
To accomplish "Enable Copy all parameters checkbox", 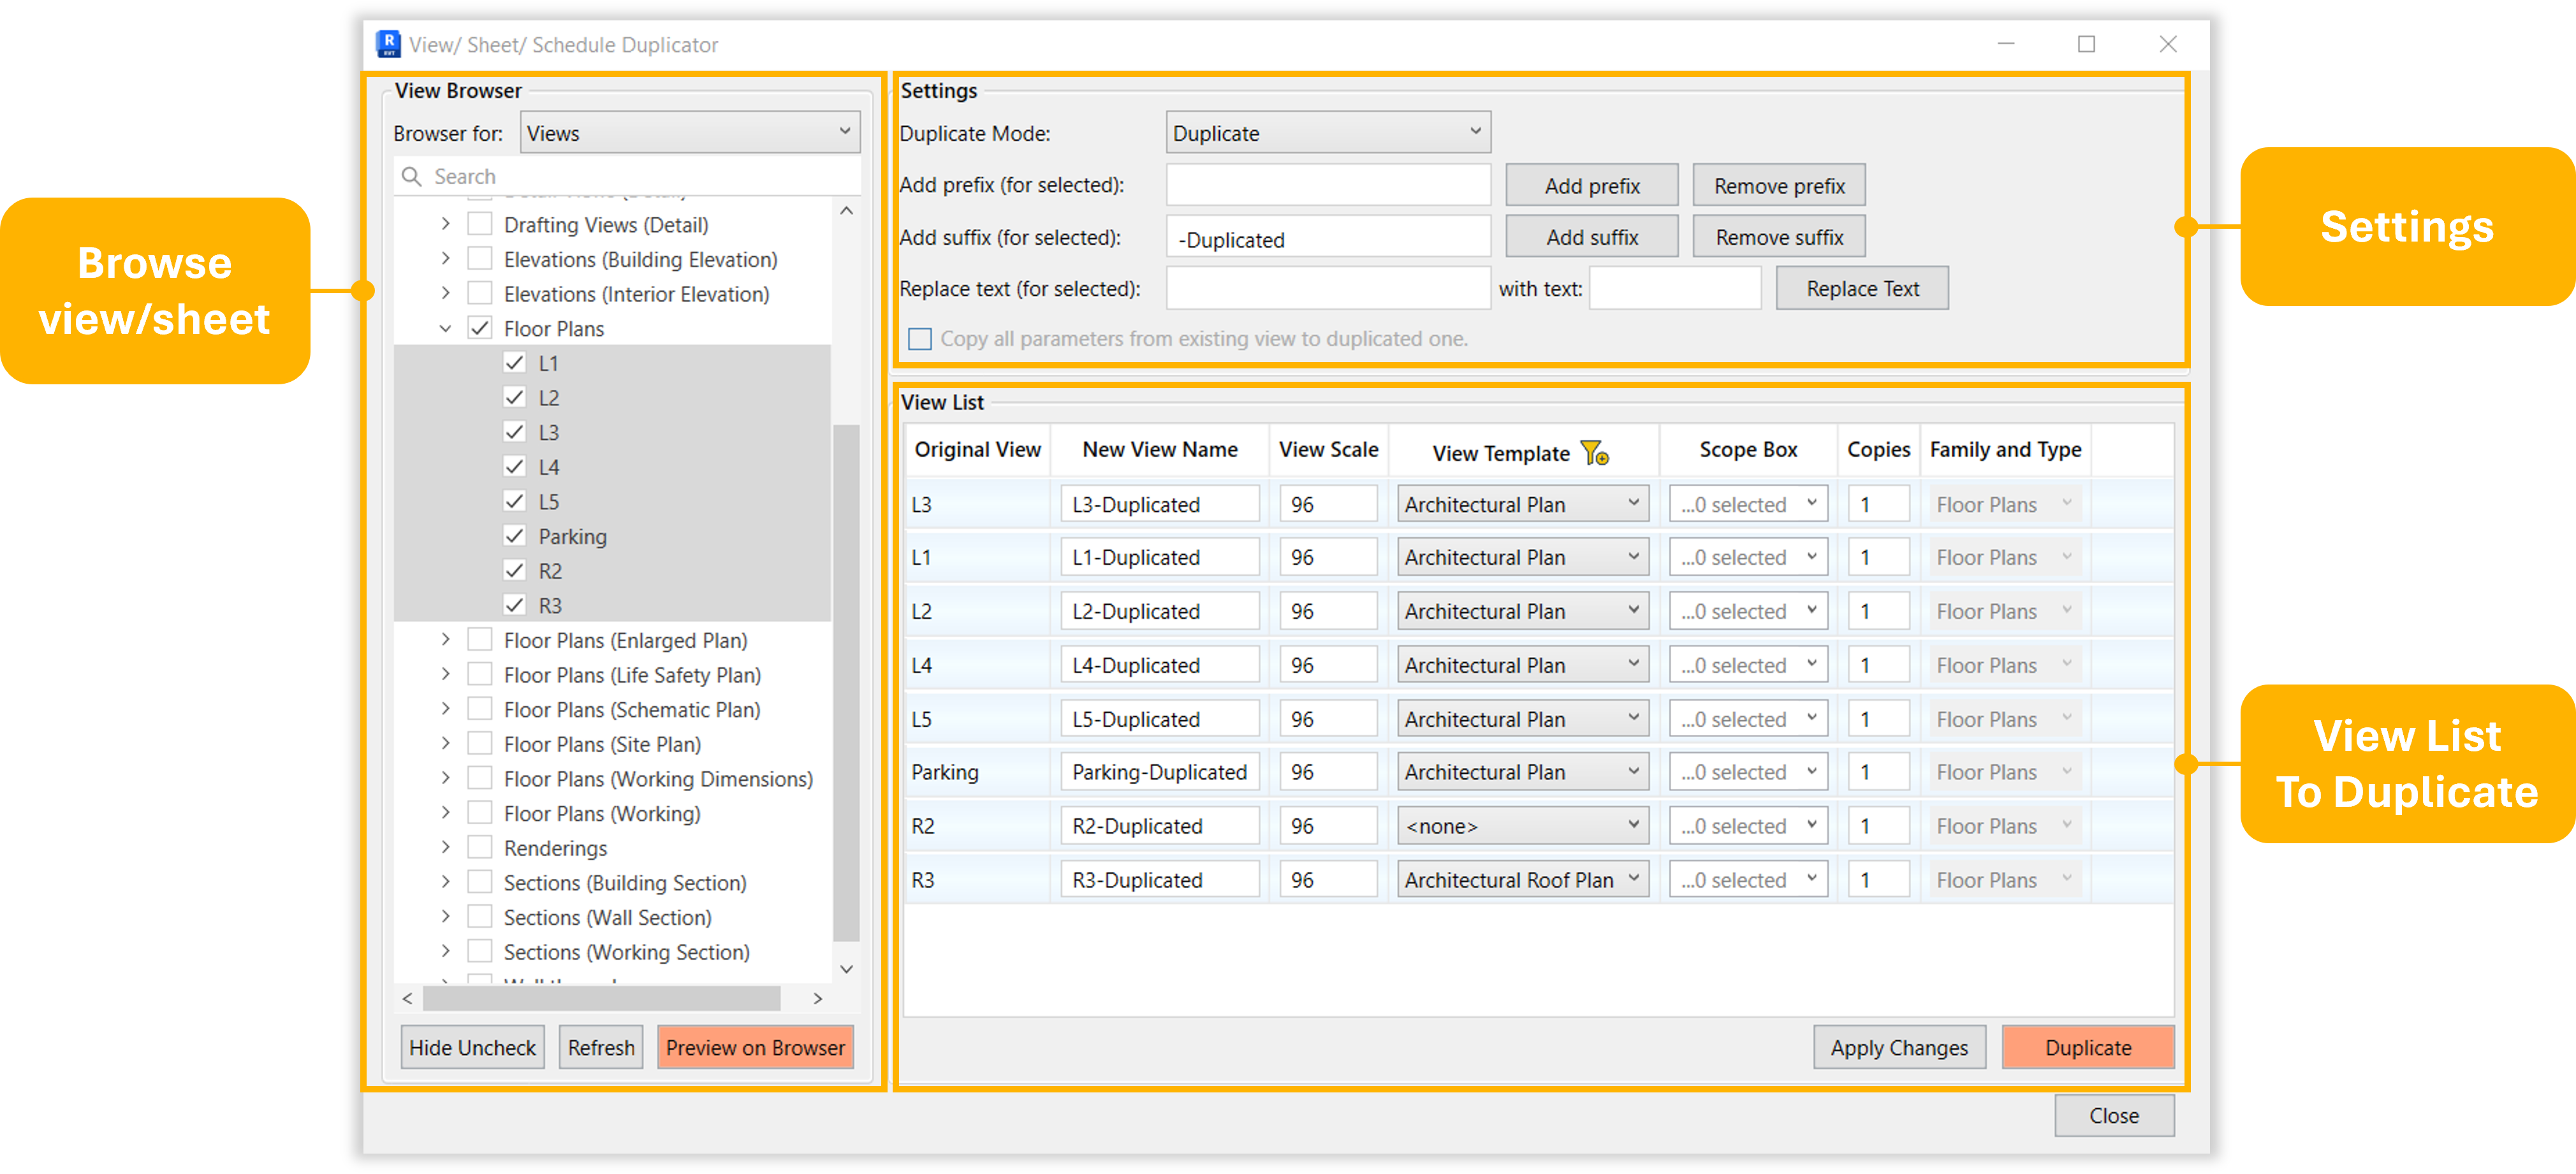I will (x=919, y=338).
